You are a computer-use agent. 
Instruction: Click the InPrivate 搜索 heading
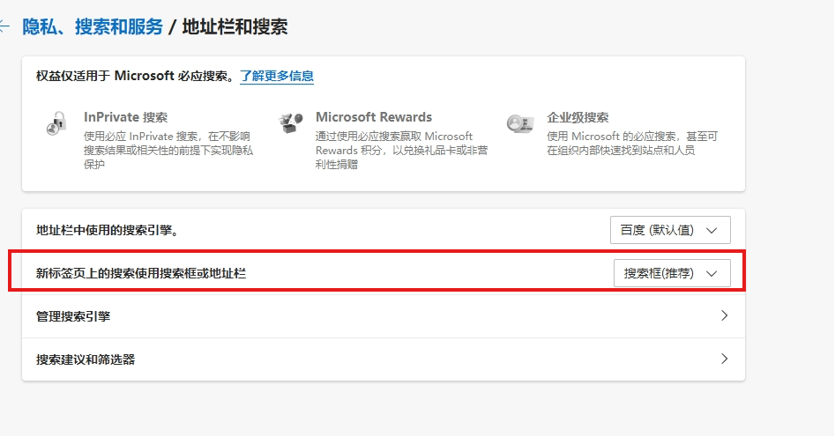pyautogui.click(x=126, y=117)
